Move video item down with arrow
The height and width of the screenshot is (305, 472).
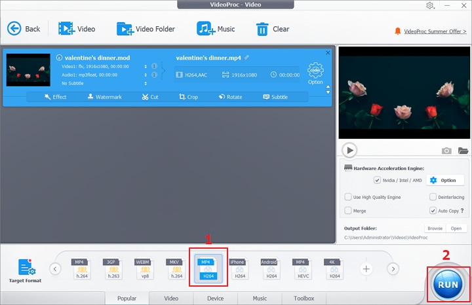click(x=328, y=92)
